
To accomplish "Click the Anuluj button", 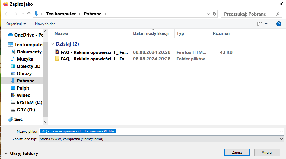I will 267,152.
